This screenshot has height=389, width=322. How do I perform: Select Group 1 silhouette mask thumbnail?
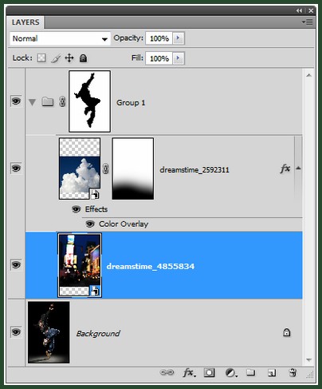coord(90,101)
